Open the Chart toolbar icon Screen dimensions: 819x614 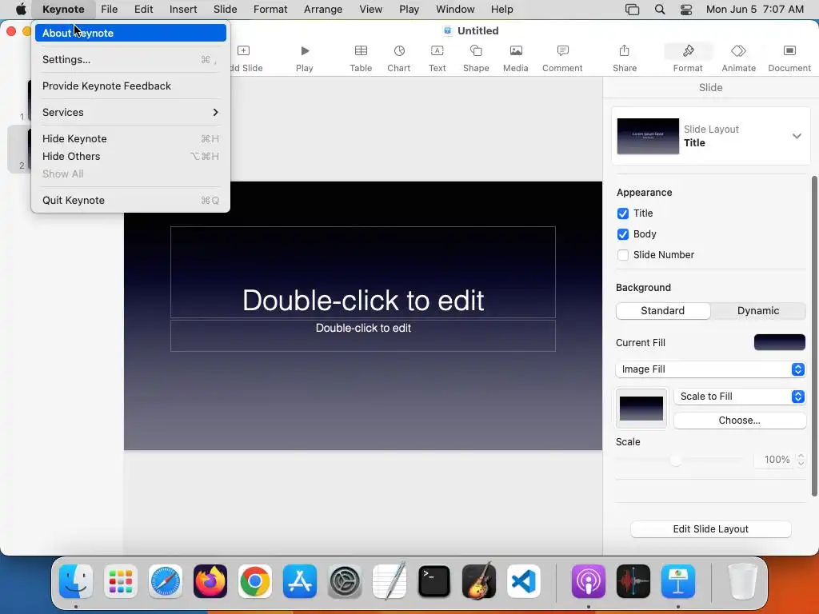click(x=399, y=51)
